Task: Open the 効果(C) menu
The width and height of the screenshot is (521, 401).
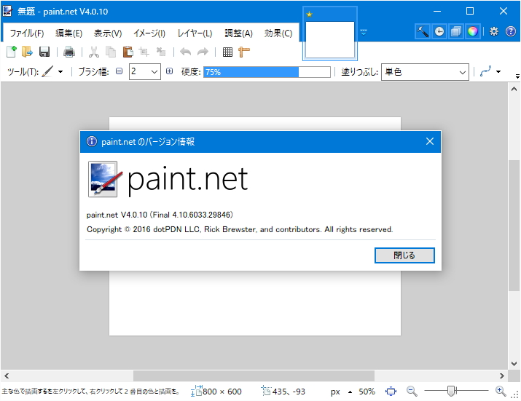Action: [278, 33]
